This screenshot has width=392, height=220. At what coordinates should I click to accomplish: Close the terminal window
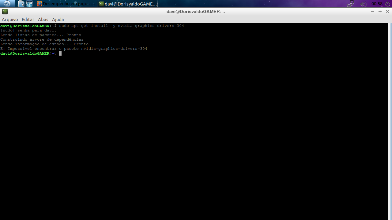387,12
